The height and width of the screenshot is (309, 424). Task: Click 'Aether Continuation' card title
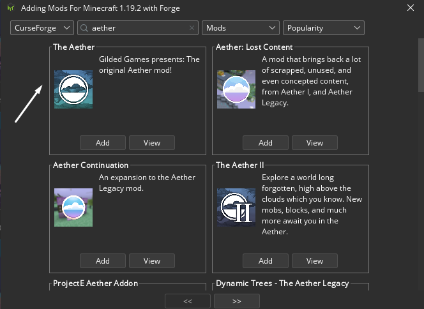pyautogui.click(x=91, y=165)
